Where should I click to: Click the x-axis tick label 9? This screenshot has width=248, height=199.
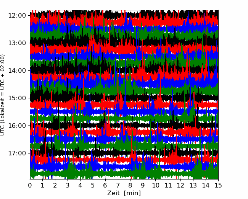point(143,185)
